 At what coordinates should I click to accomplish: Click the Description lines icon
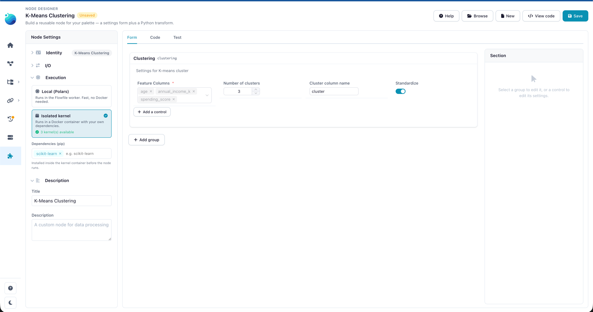coord(38,181)
